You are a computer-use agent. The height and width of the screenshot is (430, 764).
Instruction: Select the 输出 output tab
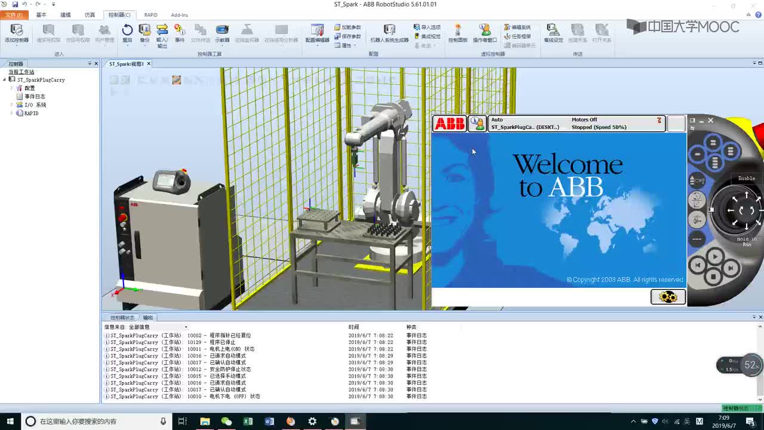(x=148, y=318)
